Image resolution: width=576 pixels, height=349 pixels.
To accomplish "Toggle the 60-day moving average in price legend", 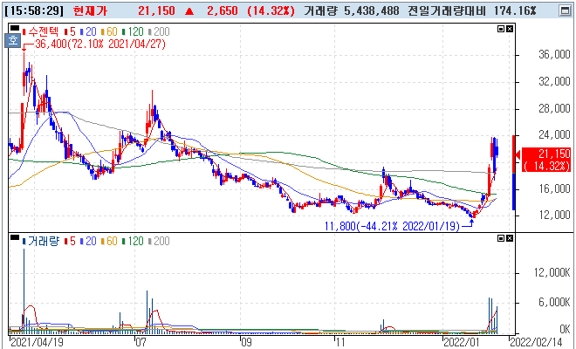I will tap(109, 31).
